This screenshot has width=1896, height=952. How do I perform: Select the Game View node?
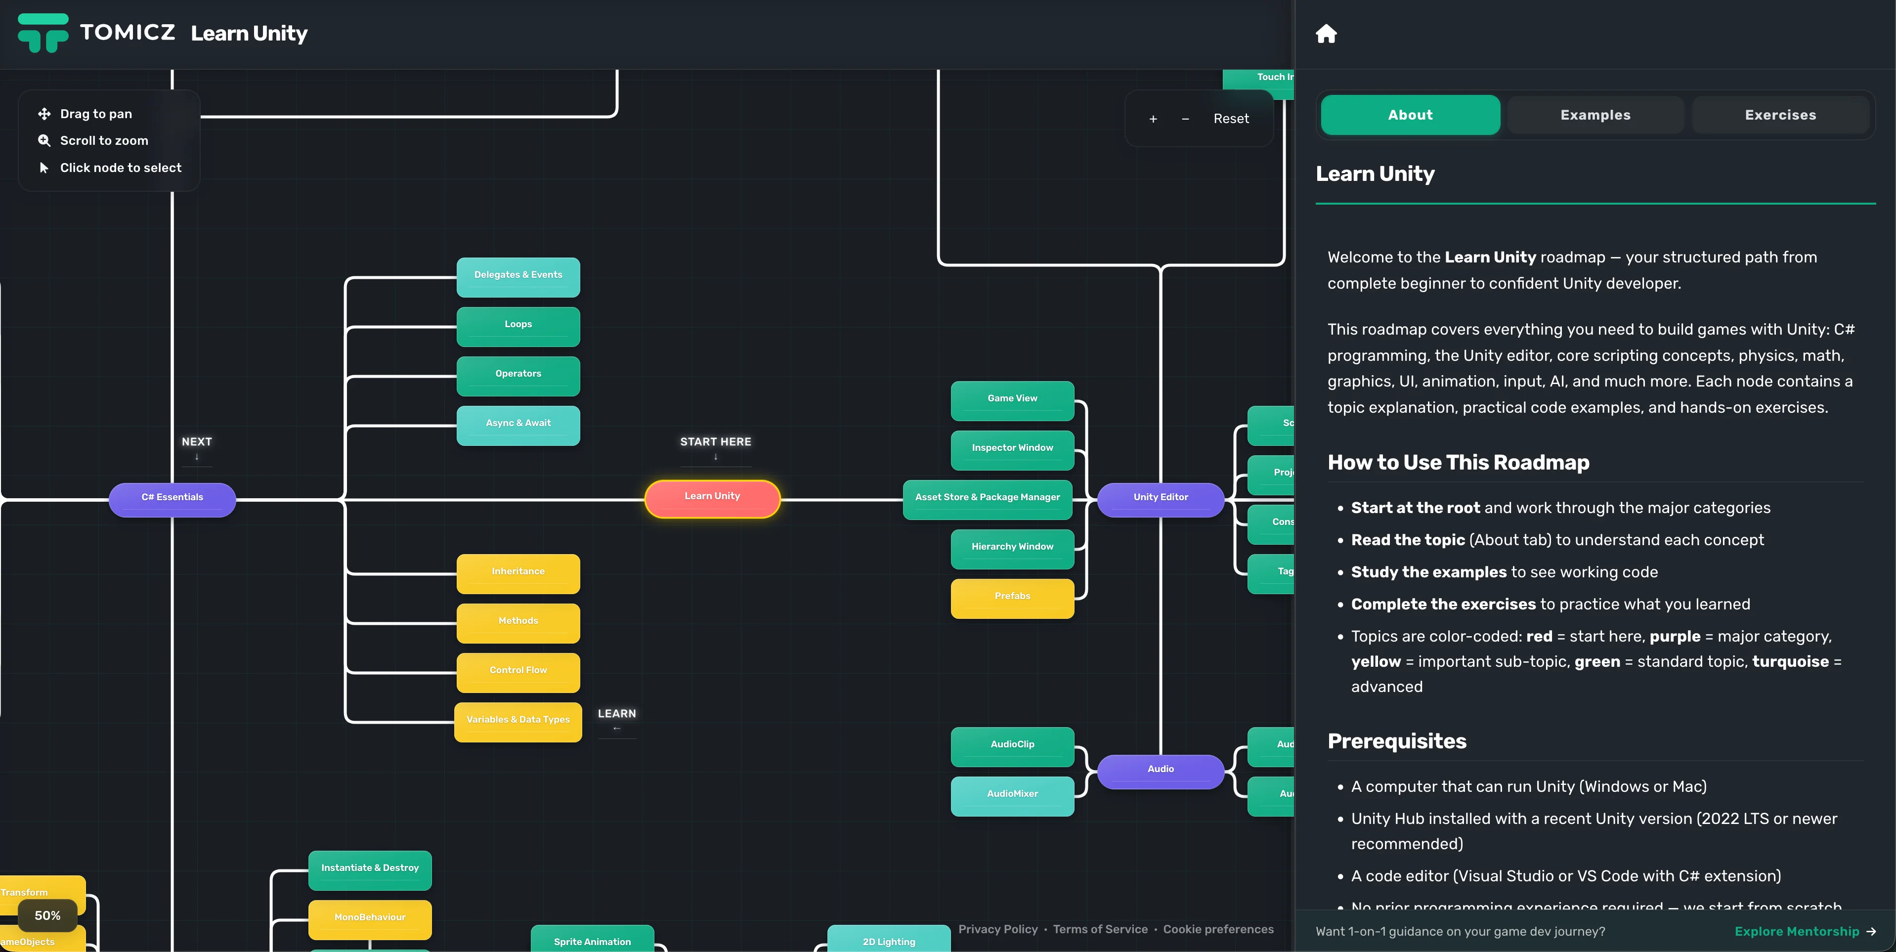1012,400
